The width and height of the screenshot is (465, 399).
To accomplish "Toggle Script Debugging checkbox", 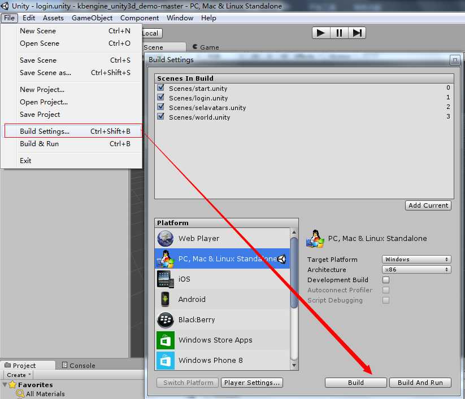I will [386, 300].
